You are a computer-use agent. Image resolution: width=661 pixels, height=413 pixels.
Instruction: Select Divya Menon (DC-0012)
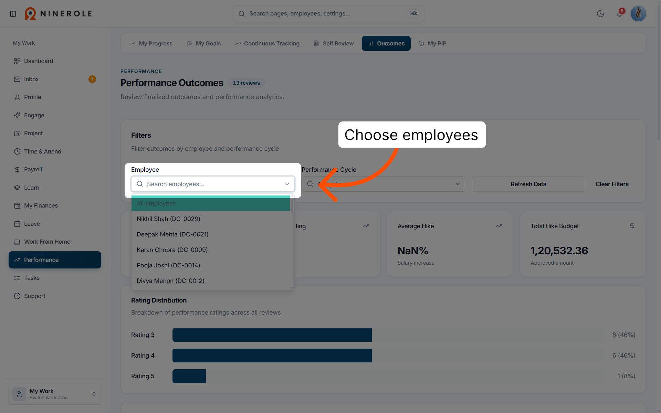[211, 281]
